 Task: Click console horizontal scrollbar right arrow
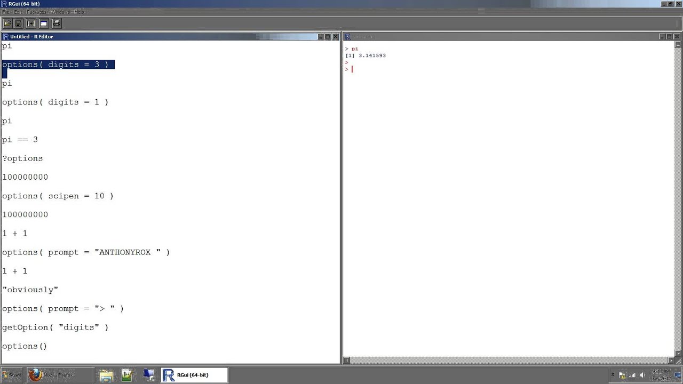pyautogui.click(x=671, y=360)
